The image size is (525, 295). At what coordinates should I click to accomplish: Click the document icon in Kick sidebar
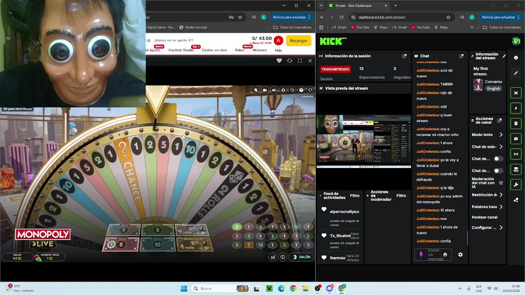tap(516, 123)
